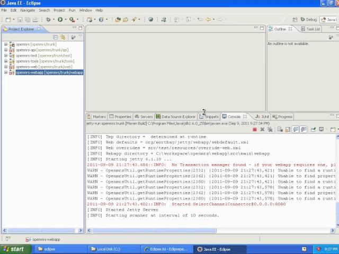
Task: Toggle Show Console on standard error change
Action: [x=304, y=129]
